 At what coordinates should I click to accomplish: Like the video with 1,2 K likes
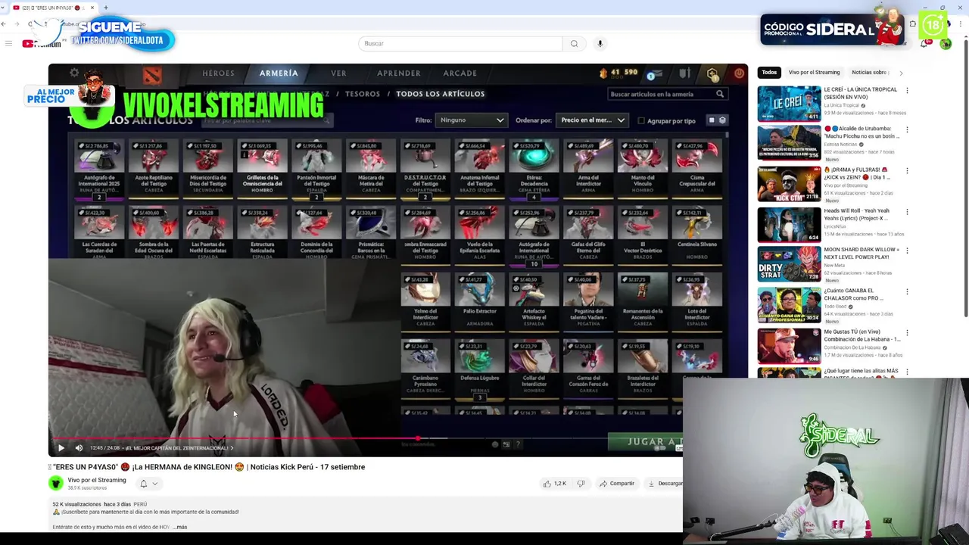555,483
